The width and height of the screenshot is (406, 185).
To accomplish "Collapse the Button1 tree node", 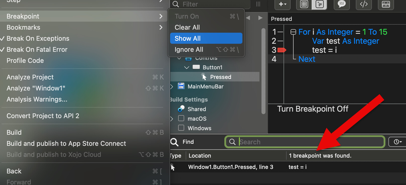I will tap(186, 67).
